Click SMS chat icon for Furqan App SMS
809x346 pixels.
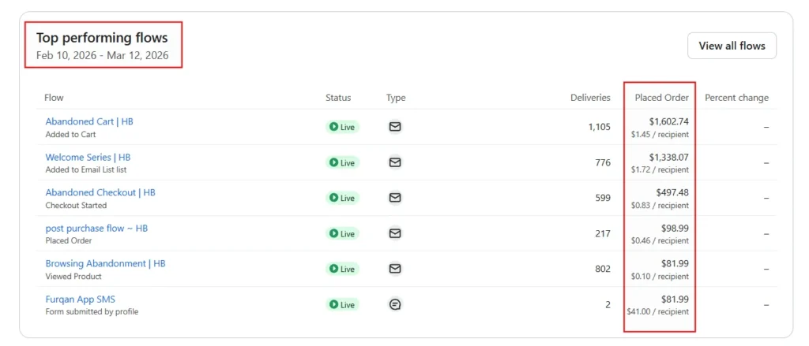pyautogui.click(x=395, y=304)
